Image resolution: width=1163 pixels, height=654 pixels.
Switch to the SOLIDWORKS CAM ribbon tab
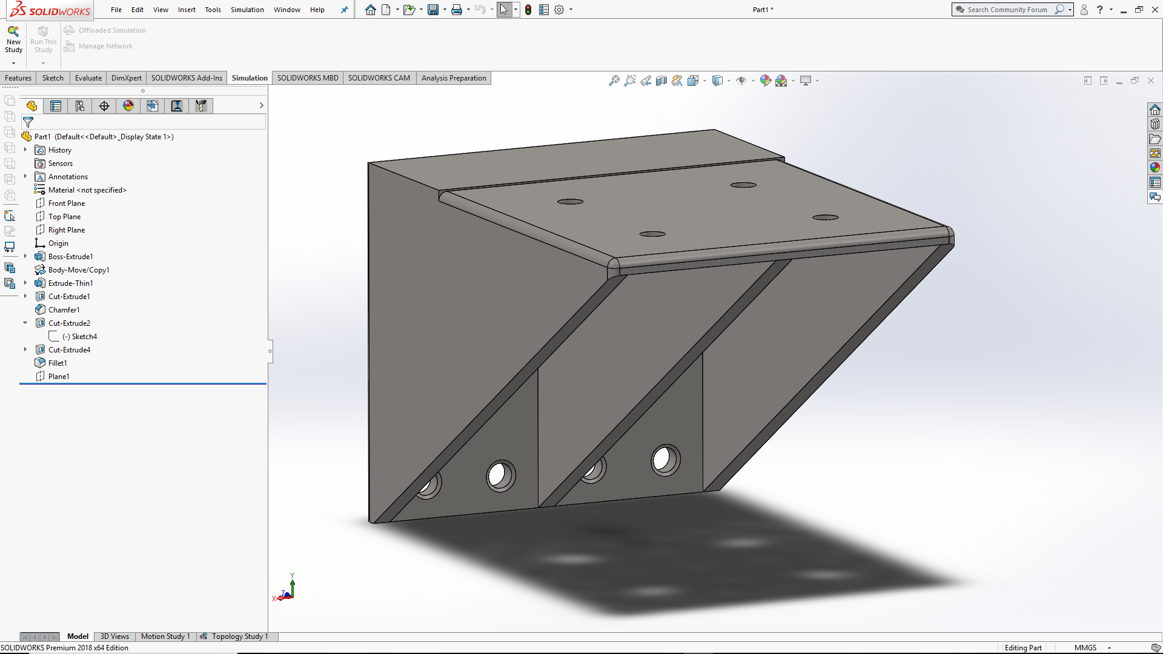click(379, 78)
